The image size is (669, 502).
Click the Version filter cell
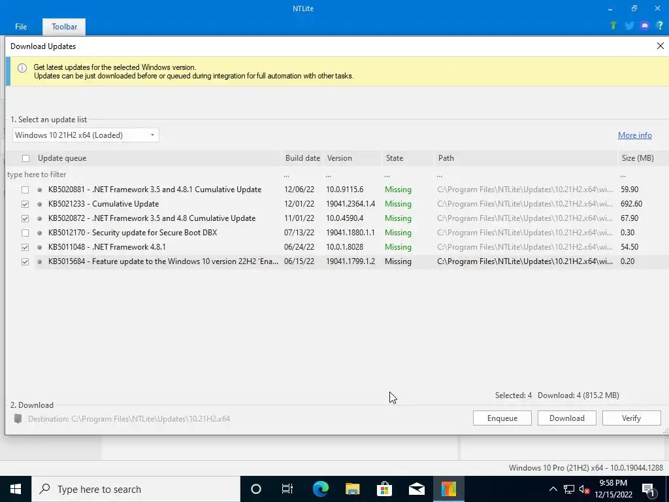click(x=352, y=174)
